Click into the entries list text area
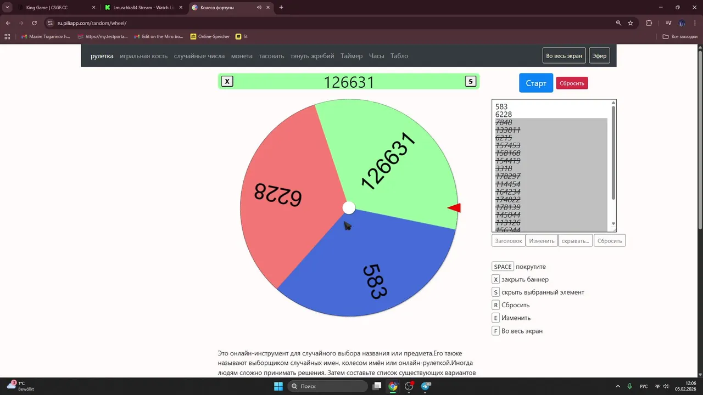Viewport: 703px width, 395px height. coord(551,166)
